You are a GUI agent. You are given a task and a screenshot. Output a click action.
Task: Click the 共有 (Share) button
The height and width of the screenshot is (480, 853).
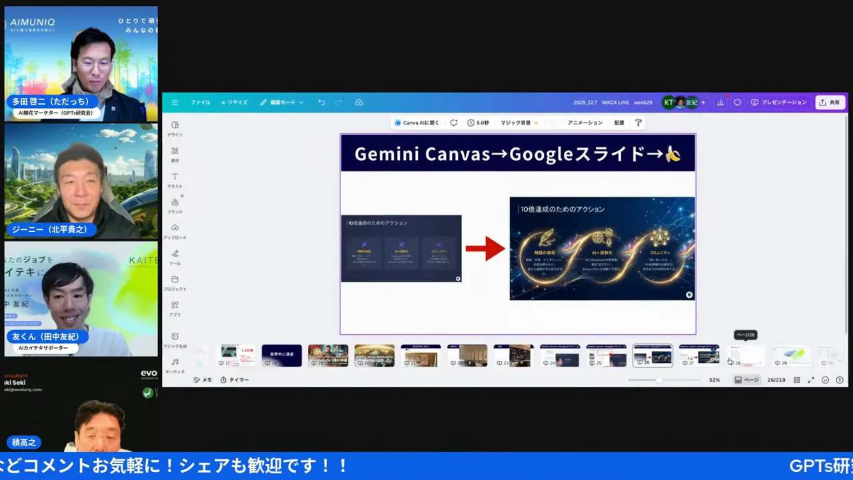click(x=830, y=102)
